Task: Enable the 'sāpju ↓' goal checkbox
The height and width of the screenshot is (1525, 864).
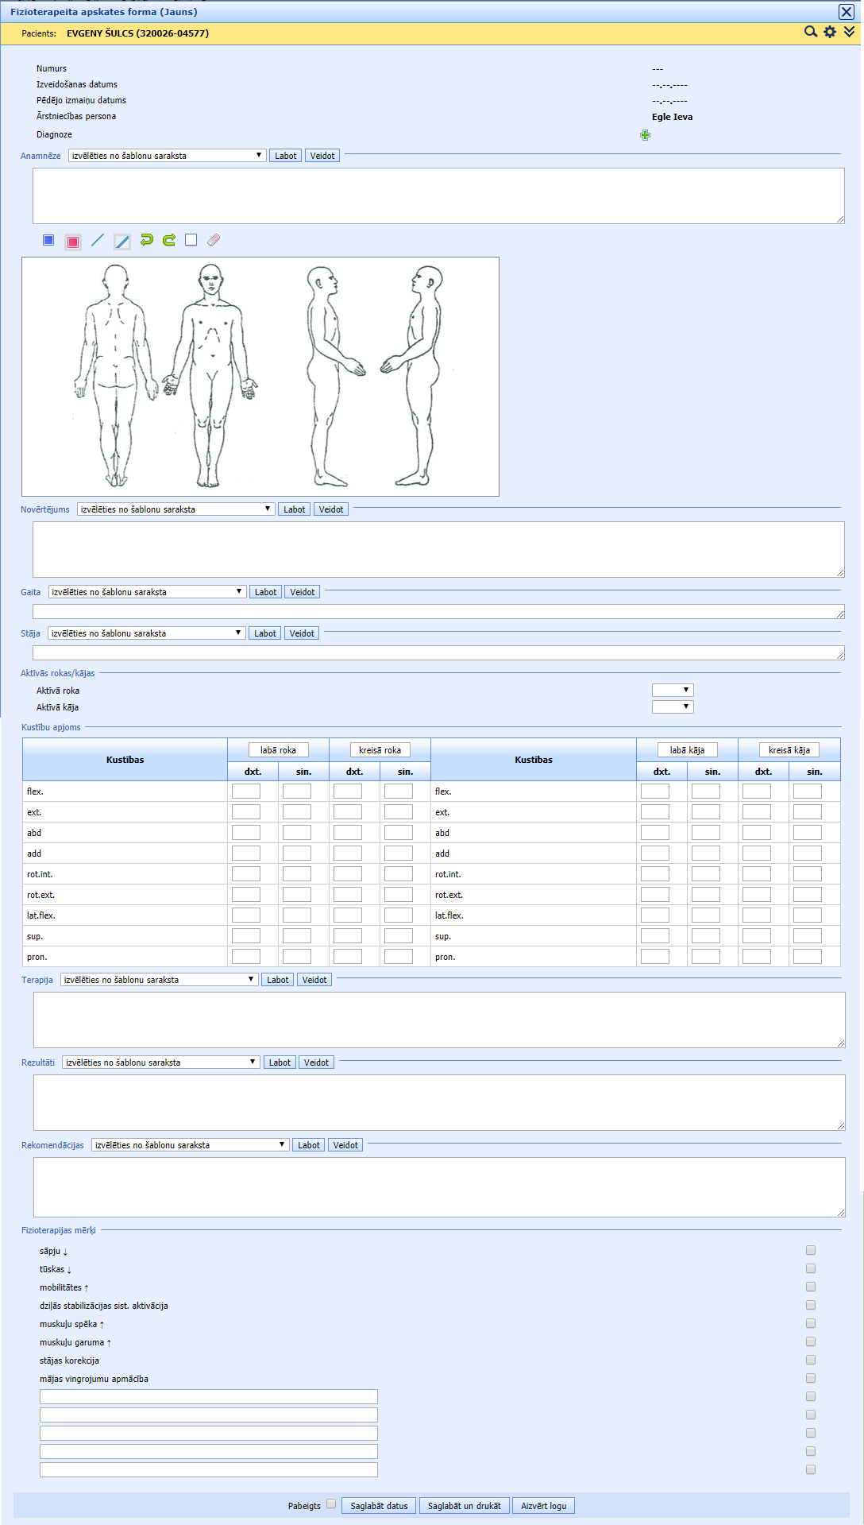Action: pos(810,1250)
